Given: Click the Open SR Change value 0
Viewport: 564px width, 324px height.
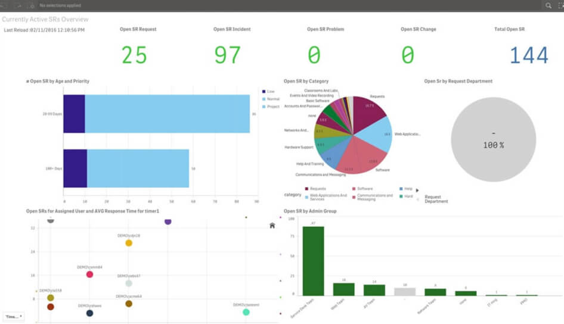Looking at the screenshot, I should (x=408, y=55).
